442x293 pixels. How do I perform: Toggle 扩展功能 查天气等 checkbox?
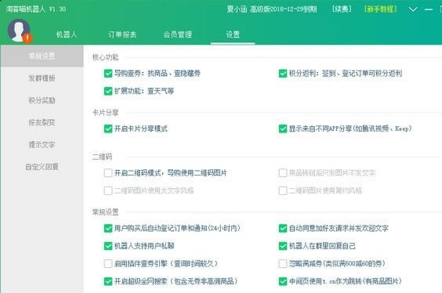(x=108, y=91)
